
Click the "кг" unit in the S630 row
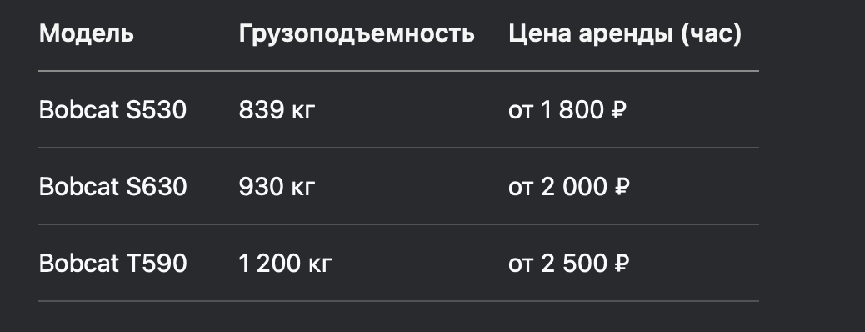(302, 189)
